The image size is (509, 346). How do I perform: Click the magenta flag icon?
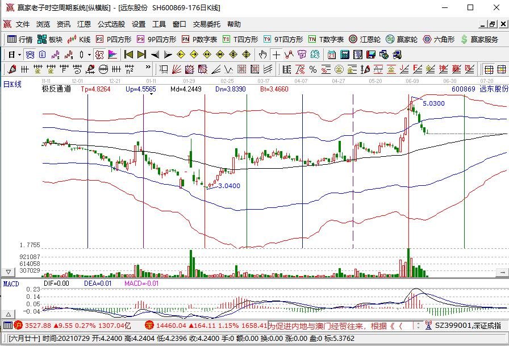click(112, 55)
